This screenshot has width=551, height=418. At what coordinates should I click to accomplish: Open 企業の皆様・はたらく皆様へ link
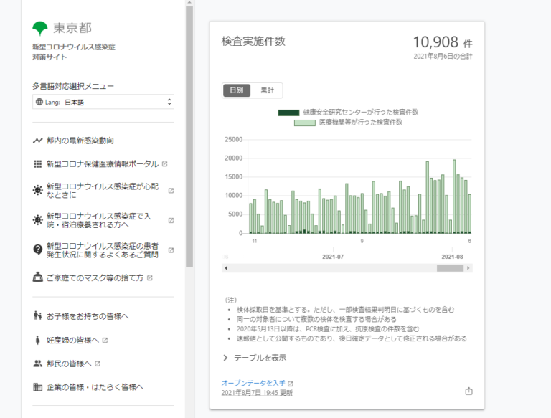[95, 387]
